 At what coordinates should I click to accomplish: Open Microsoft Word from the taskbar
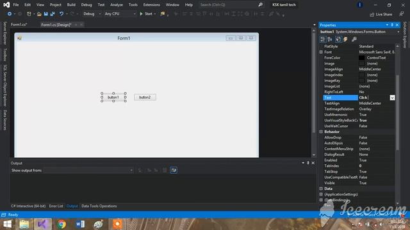(x=80, y=224)
